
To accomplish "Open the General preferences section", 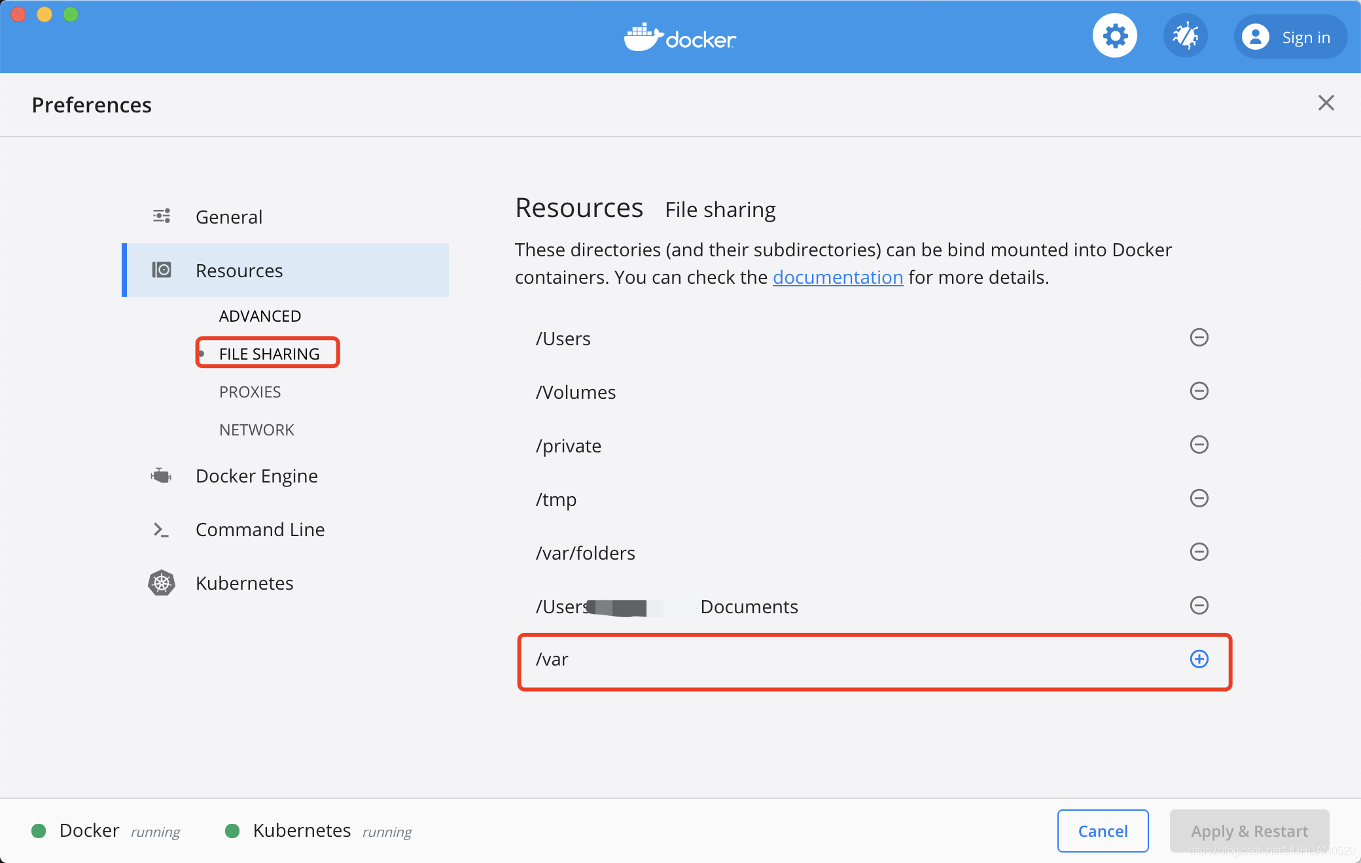I will pyautogui.click(x=228, y=217).
